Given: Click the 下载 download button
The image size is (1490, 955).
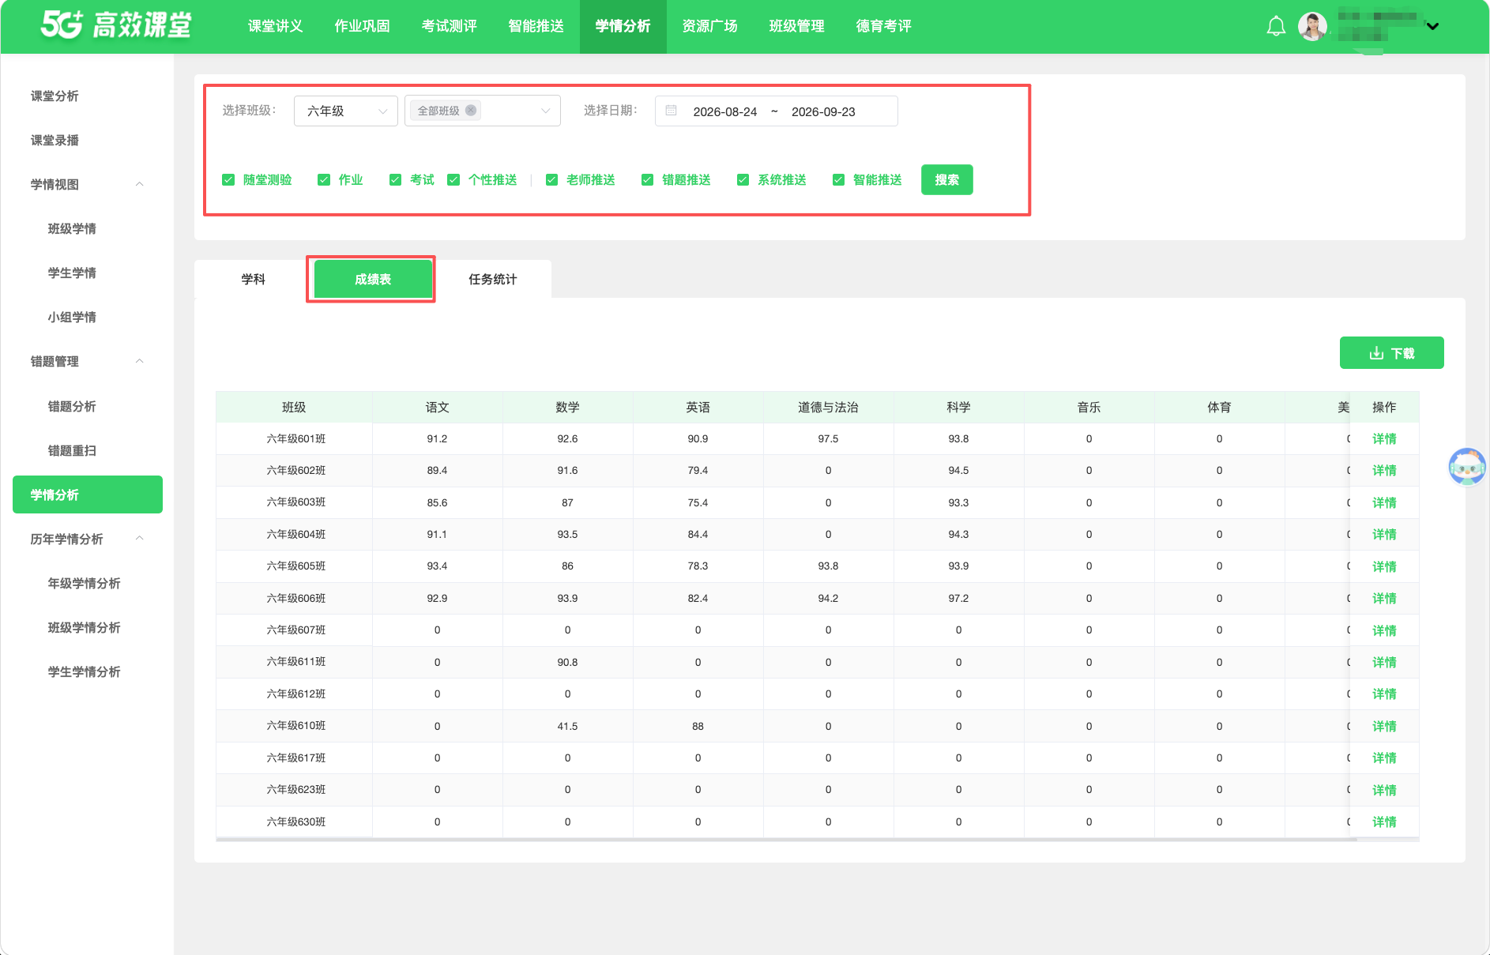Looking at the screenshot, I should coord(1392,353).
